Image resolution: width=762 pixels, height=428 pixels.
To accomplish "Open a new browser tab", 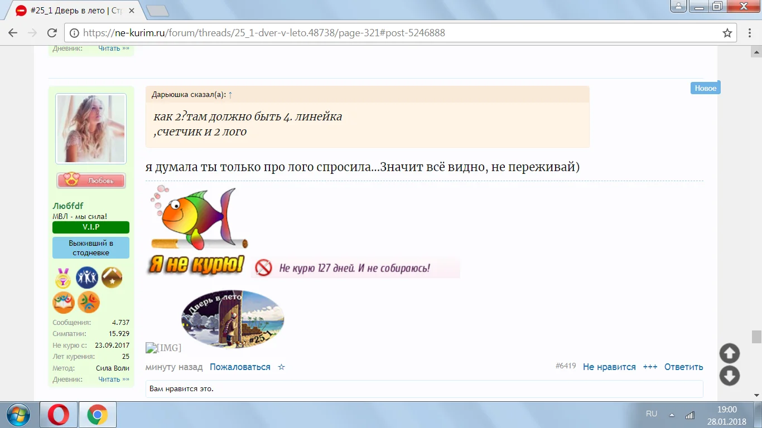I will tap(157, 10).
